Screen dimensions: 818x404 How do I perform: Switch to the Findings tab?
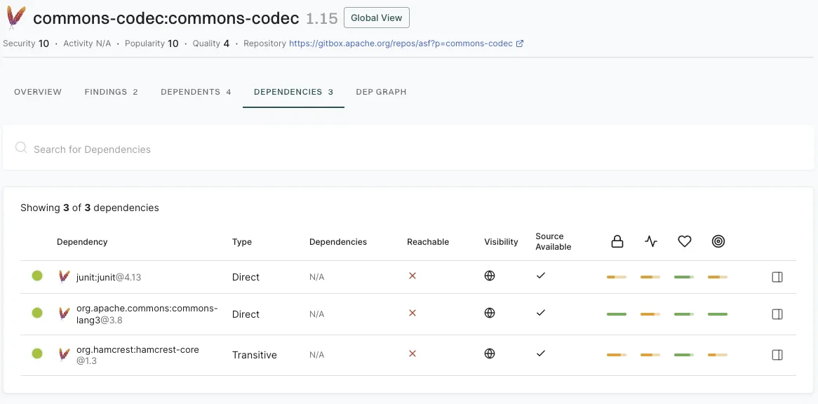tap(111, 91)
